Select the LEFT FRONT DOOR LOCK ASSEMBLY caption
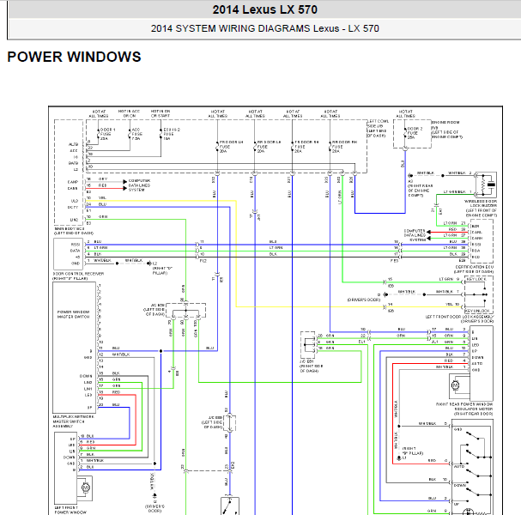 [460, 319]
